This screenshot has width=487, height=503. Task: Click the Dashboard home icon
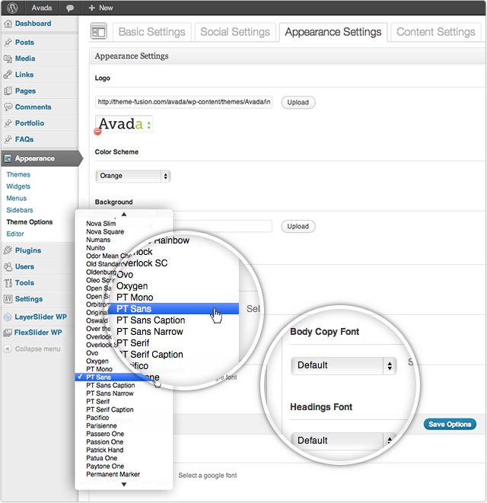(x=8, y=24)
